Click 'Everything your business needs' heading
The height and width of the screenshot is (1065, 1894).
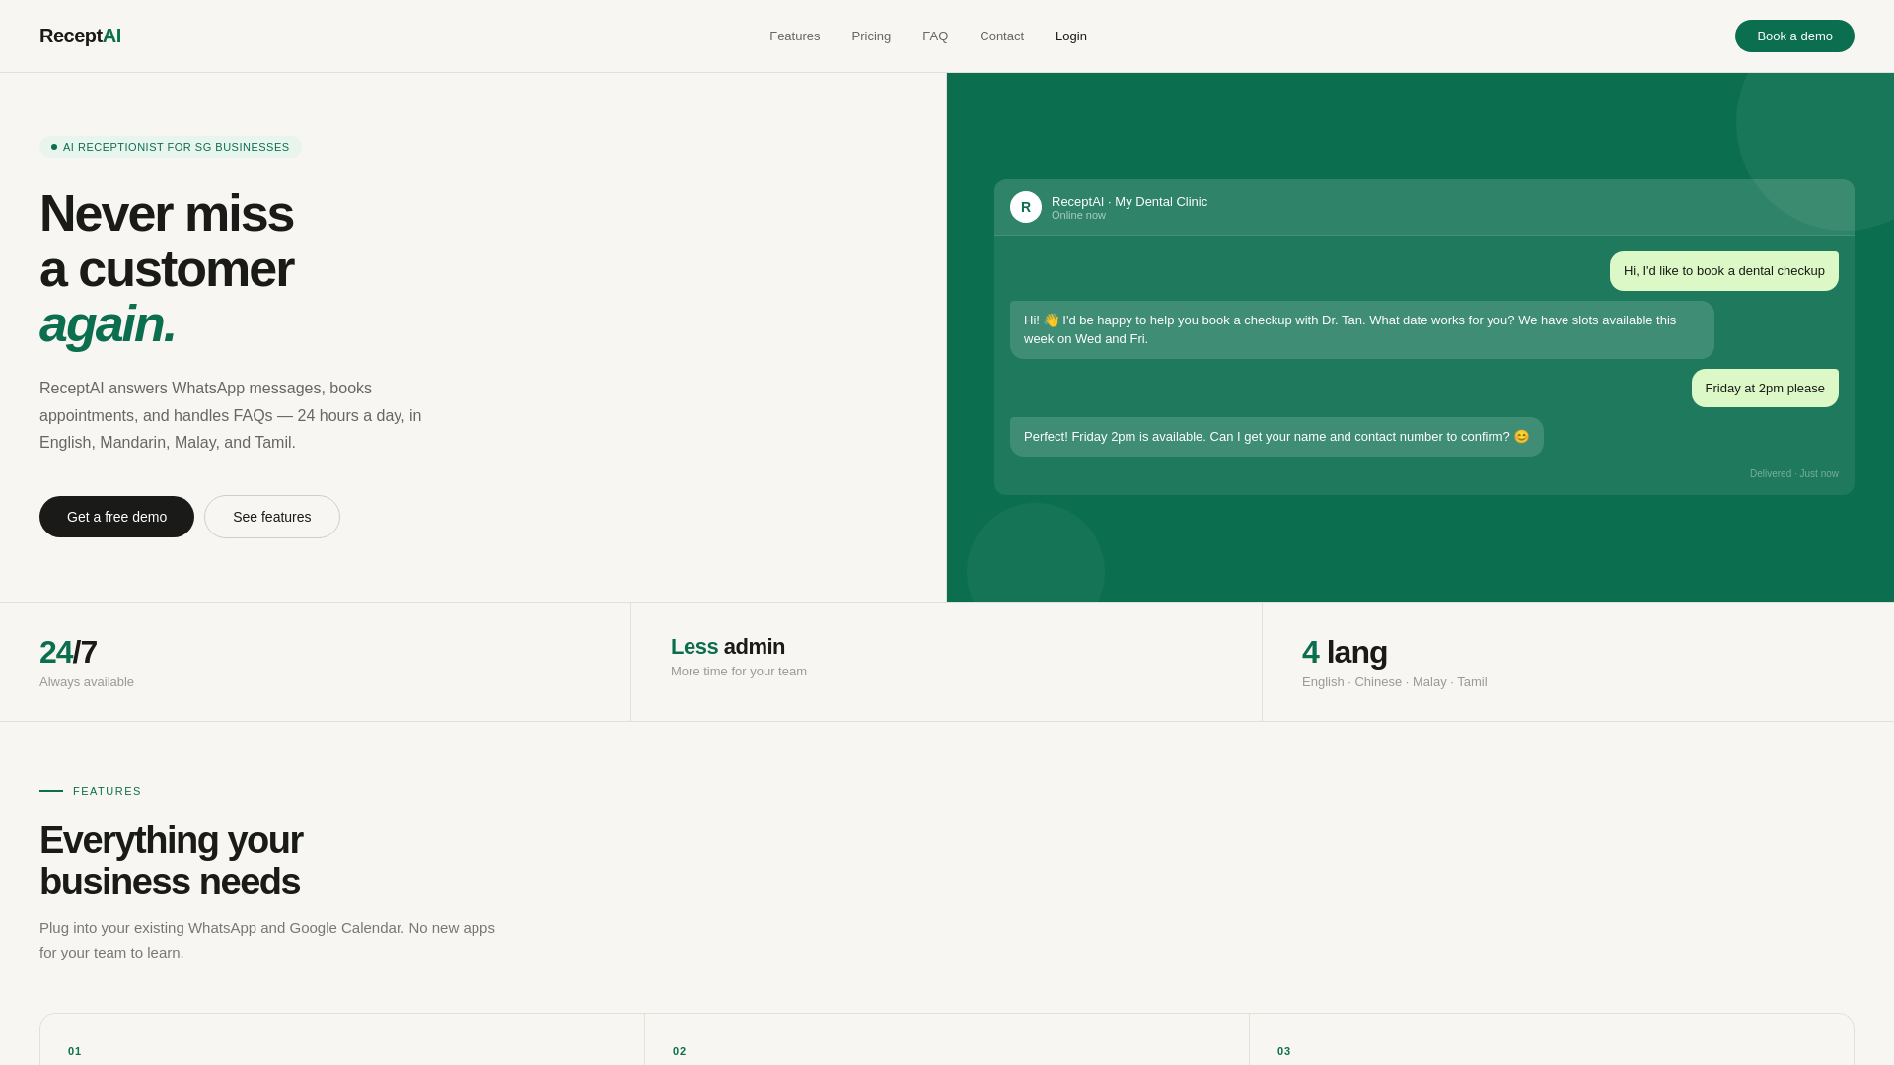(x=172, y=861)
